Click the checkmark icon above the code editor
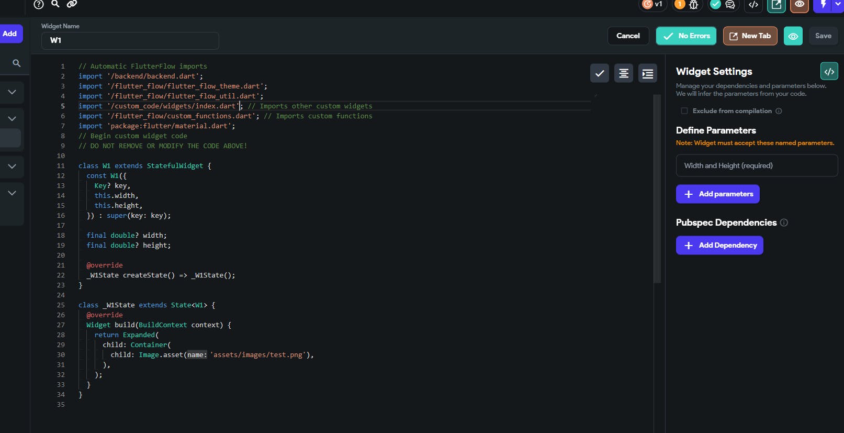The image size is (844, 433). pos(600,73)
